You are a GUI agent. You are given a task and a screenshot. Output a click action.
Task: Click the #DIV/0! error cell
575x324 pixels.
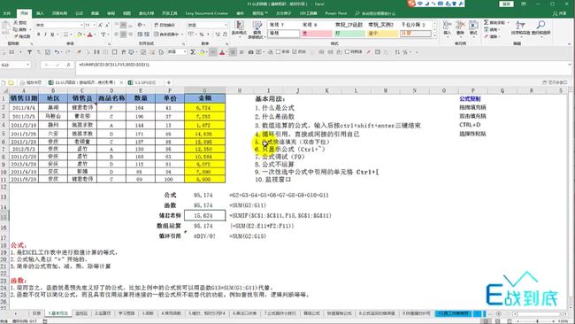(x=204, y=236)
